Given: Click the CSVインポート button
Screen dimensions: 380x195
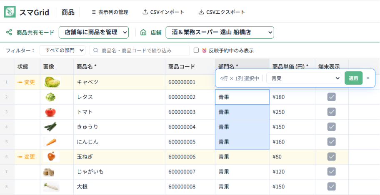Looking at the screenshot, I should tap(163, 12).
